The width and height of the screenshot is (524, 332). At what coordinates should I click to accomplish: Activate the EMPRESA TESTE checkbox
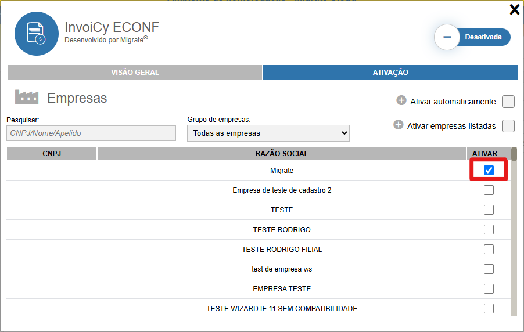489,288
